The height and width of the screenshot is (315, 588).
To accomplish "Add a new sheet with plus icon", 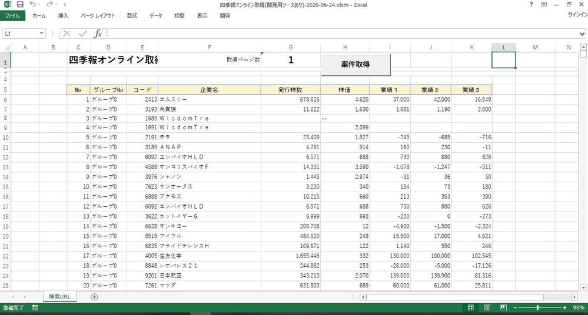I will coord(94,297).
